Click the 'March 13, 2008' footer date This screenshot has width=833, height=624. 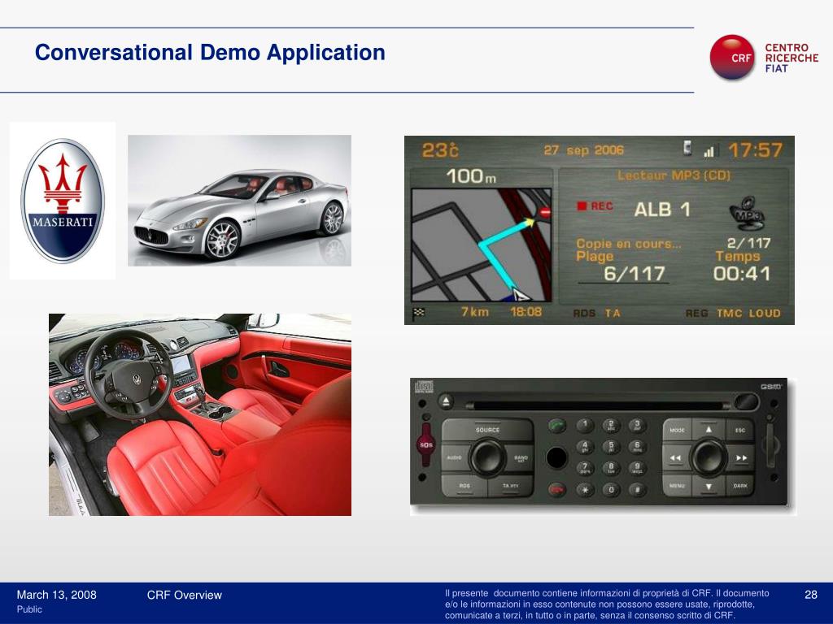56,595
